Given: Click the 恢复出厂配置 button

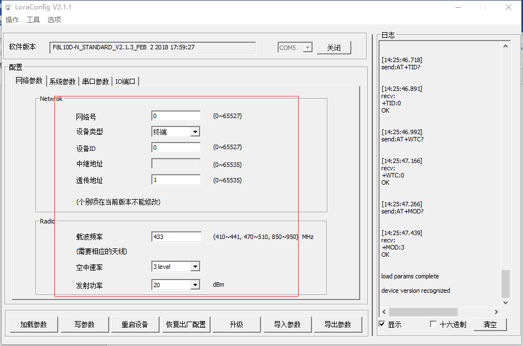Looking at the screenshot, I should 186,324.
